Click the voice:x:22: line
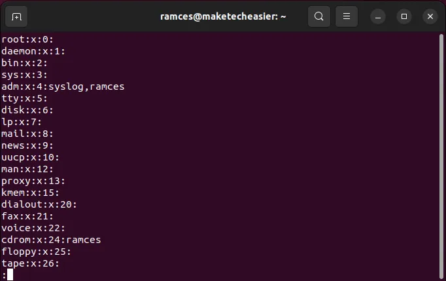 (x=33, y=228)
